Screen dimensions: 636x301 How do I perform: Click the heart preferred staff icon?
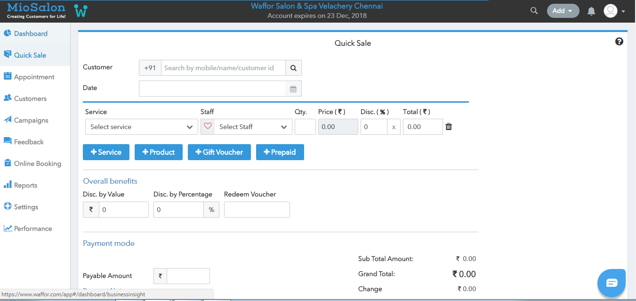click(x=208, y=127)
